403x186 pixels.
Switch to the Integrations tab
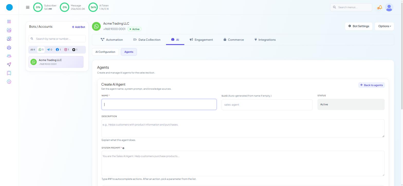coord(265,40)
